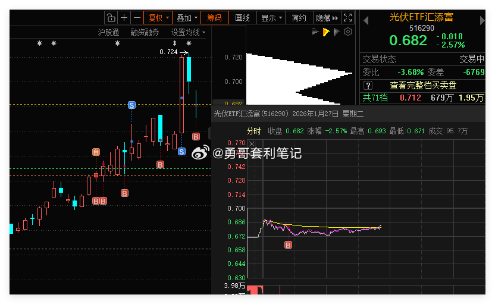The image size is (495, 304).
Task: Go to previous stock with left arrow
Action: [366, 21]
